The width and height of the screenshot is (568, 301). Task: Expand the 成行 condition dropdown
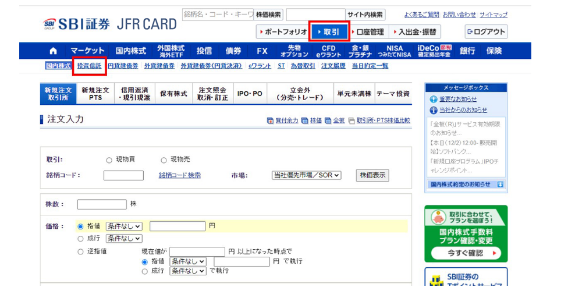(x=123, y=238)
